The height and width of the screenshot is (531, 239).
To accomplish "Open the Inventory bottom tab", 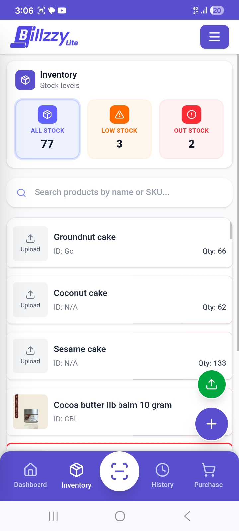I will (x=76, y=476).
